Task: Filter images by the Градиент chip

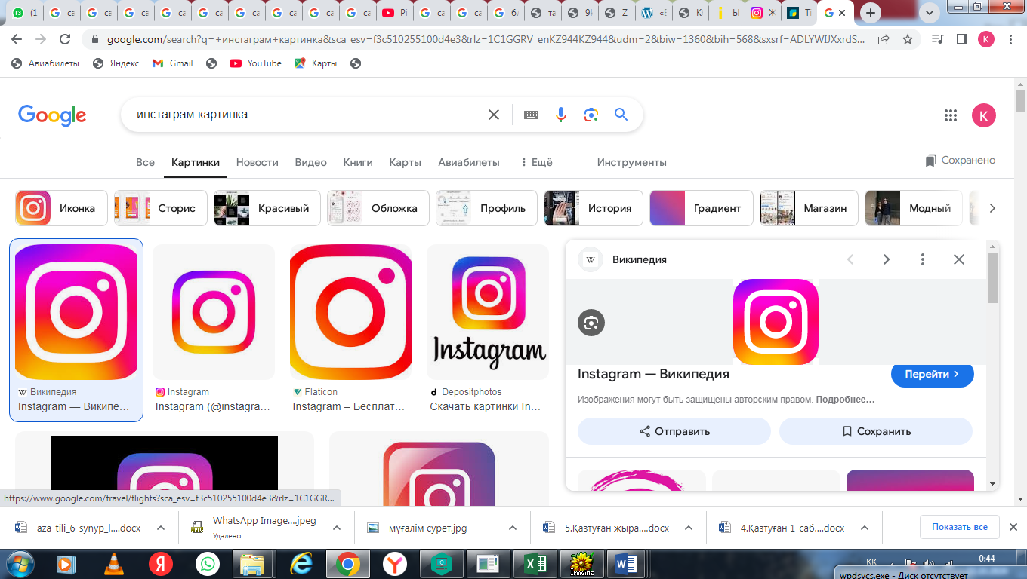Action: [702, 208]
